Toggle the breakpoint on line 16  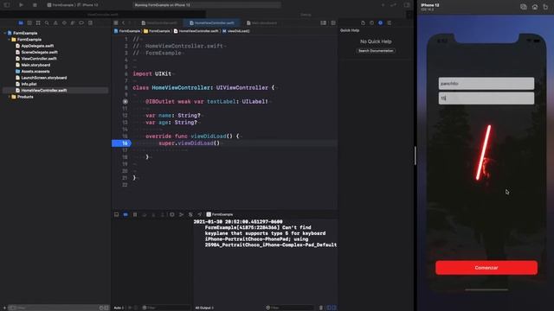[x=121, y=143]
